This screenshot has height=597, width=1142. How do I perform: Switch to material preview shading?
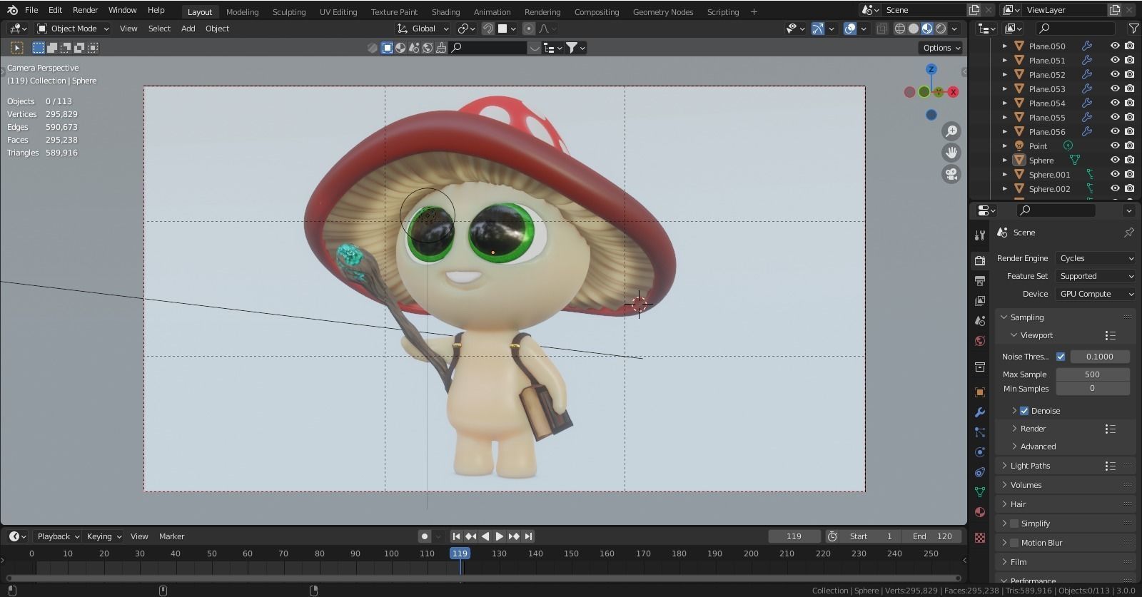[x=927, y=29]
